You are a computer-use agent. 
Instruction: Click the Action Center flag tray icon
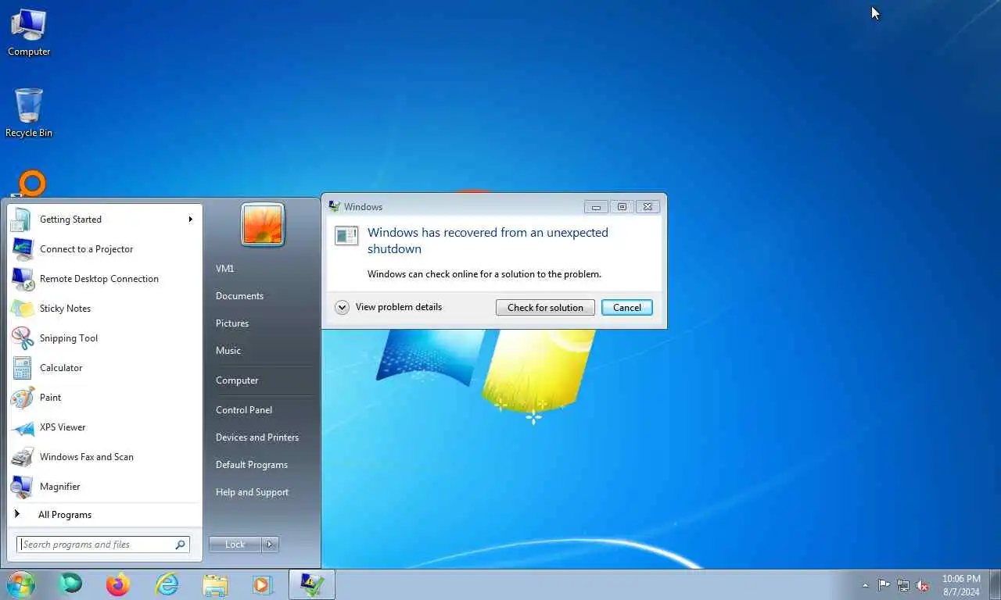coord(884,585)
